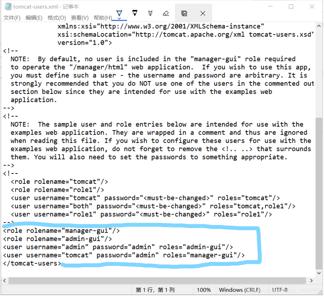Open pen options dropdown under ballpoint pen

119,19
